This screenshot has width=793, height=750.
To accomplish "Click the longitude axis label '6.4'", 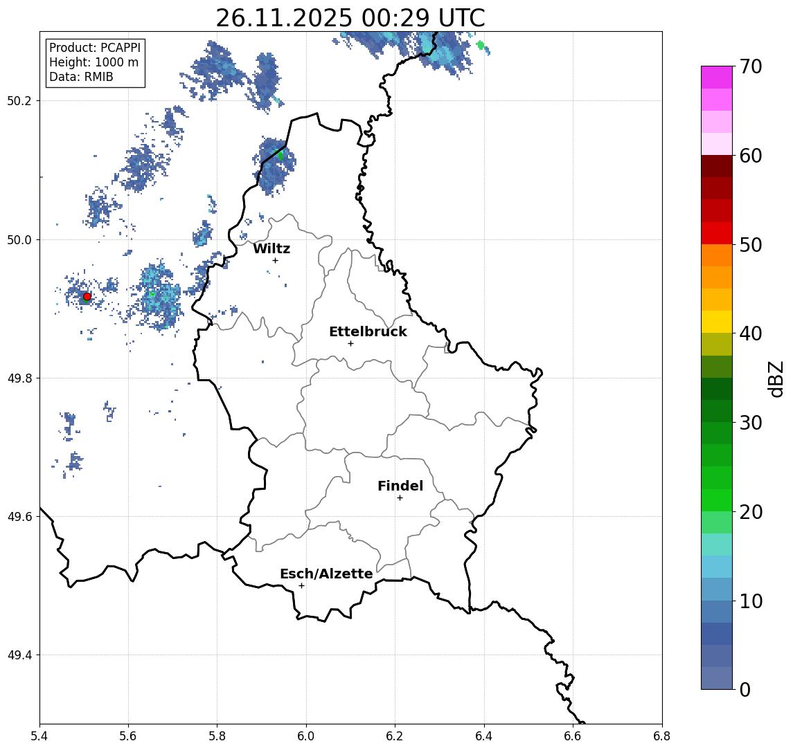I will click(484, 736).
